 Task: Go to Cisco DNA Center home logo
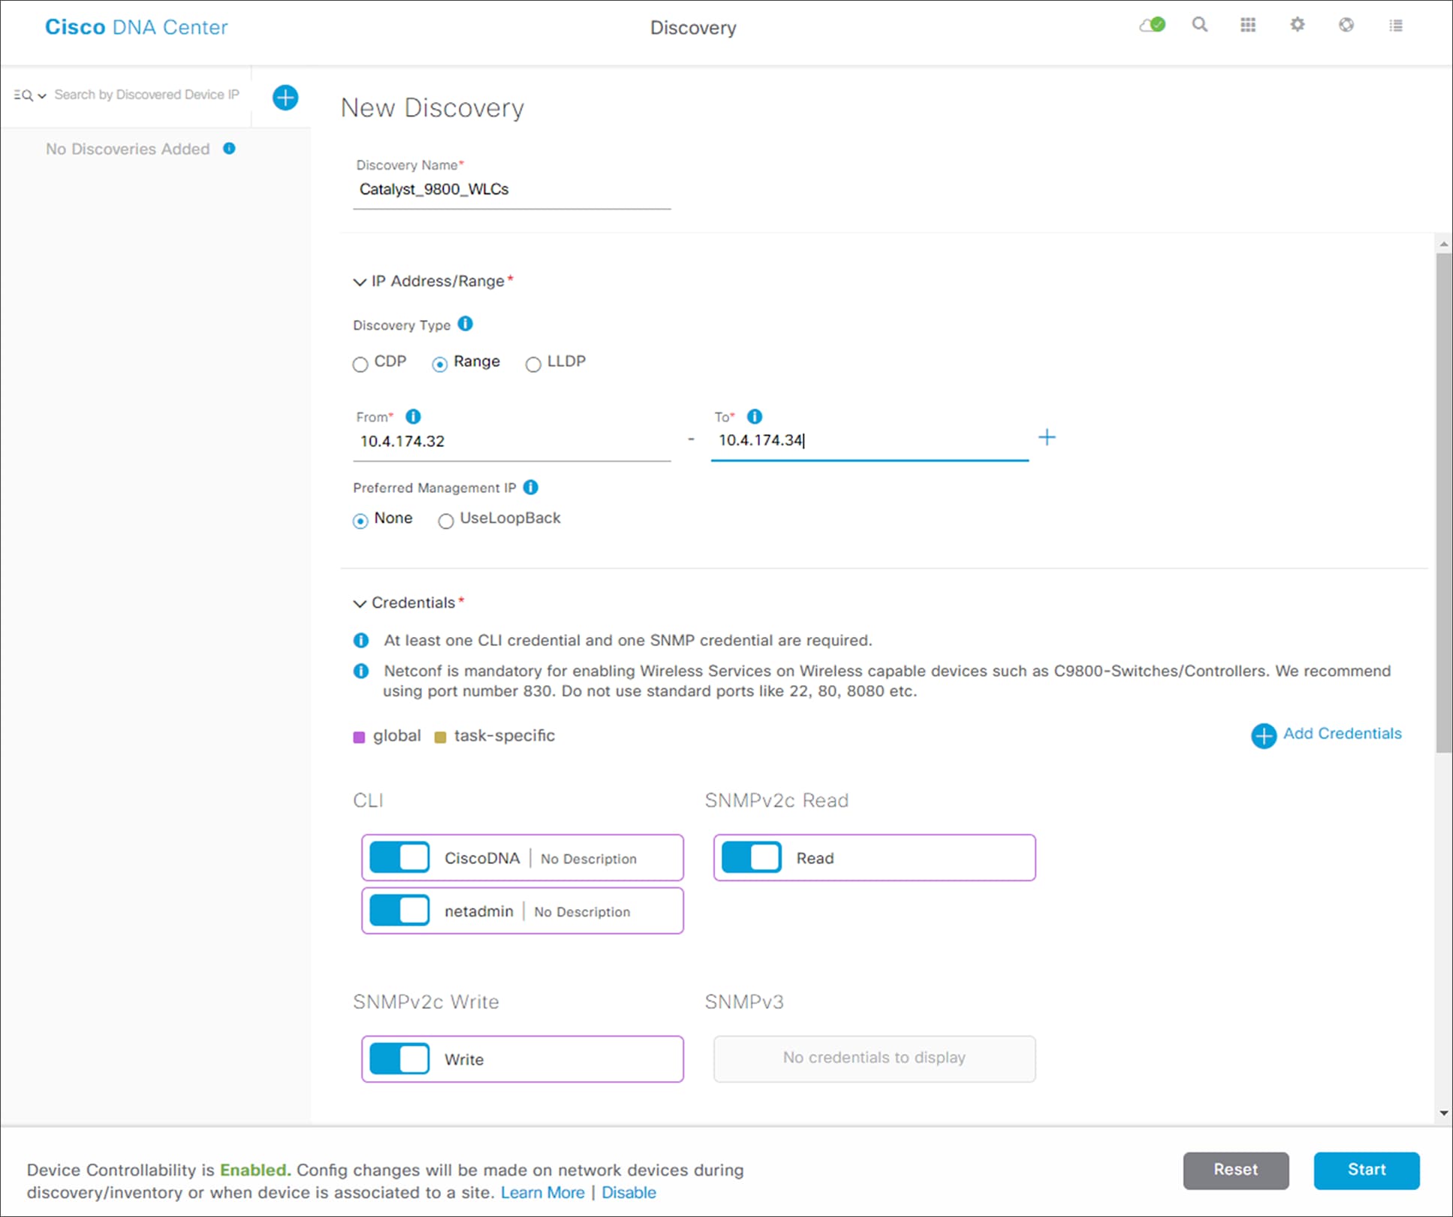[136, 27]
